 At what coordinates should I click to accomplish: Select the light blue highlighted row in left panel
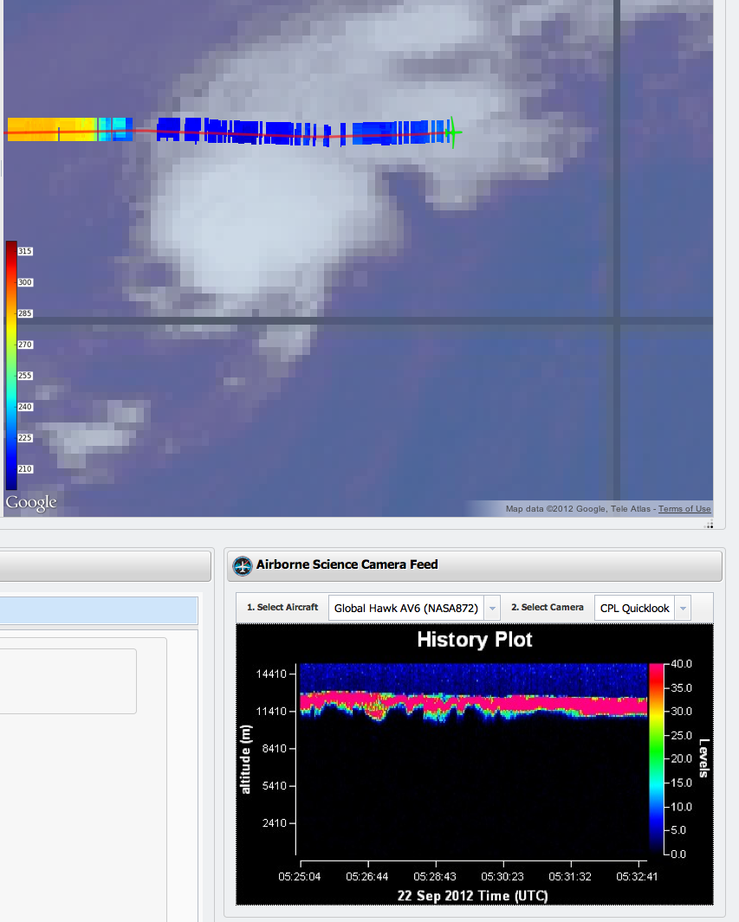click(x=99, y=610)
